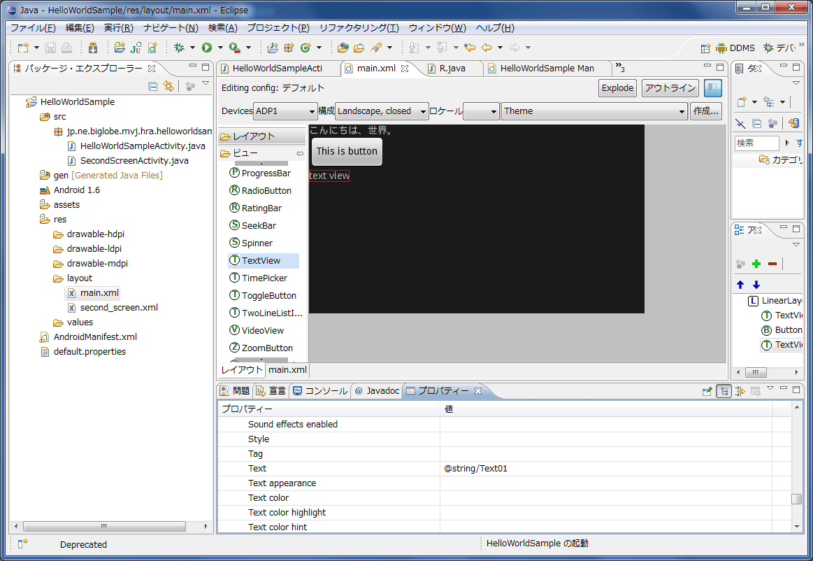This screenshot has width=813, height=561.
Task: Open the Landscape, closed configuration dropdown
Action: (382, 111)
